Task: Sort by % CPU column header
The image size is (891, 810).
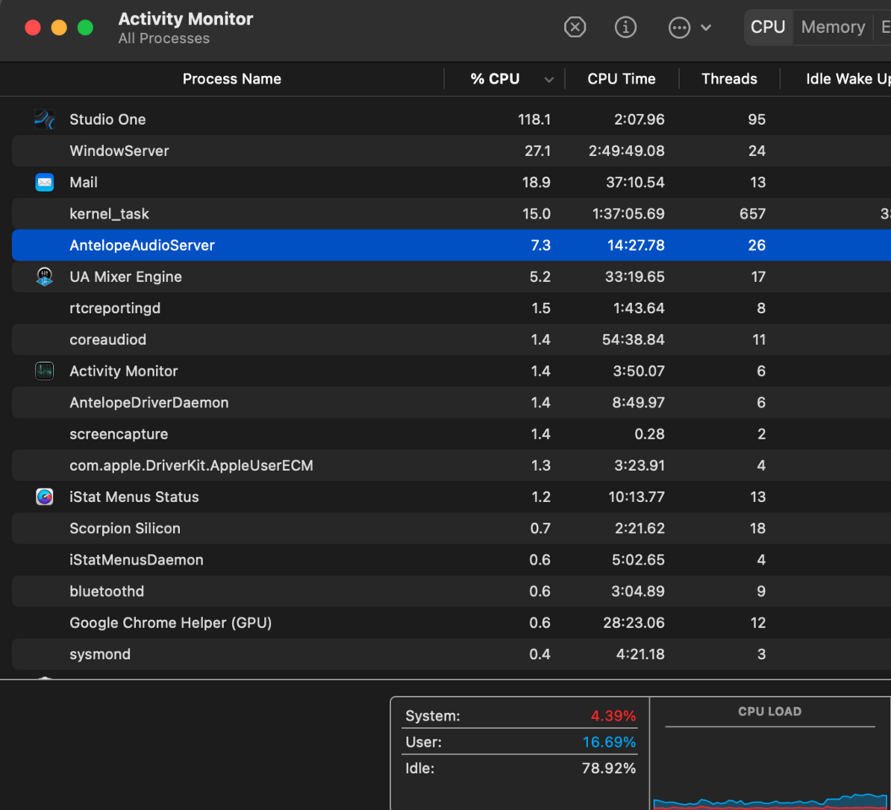Action: click(494, 79)
